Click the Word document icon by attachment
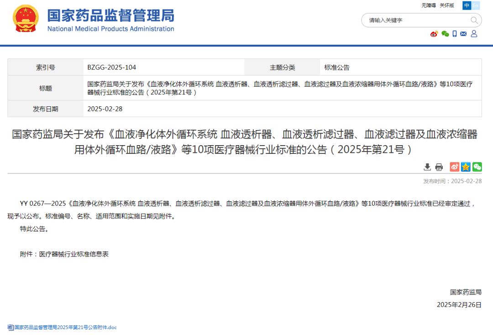493x335 pixels. point(10,327)
